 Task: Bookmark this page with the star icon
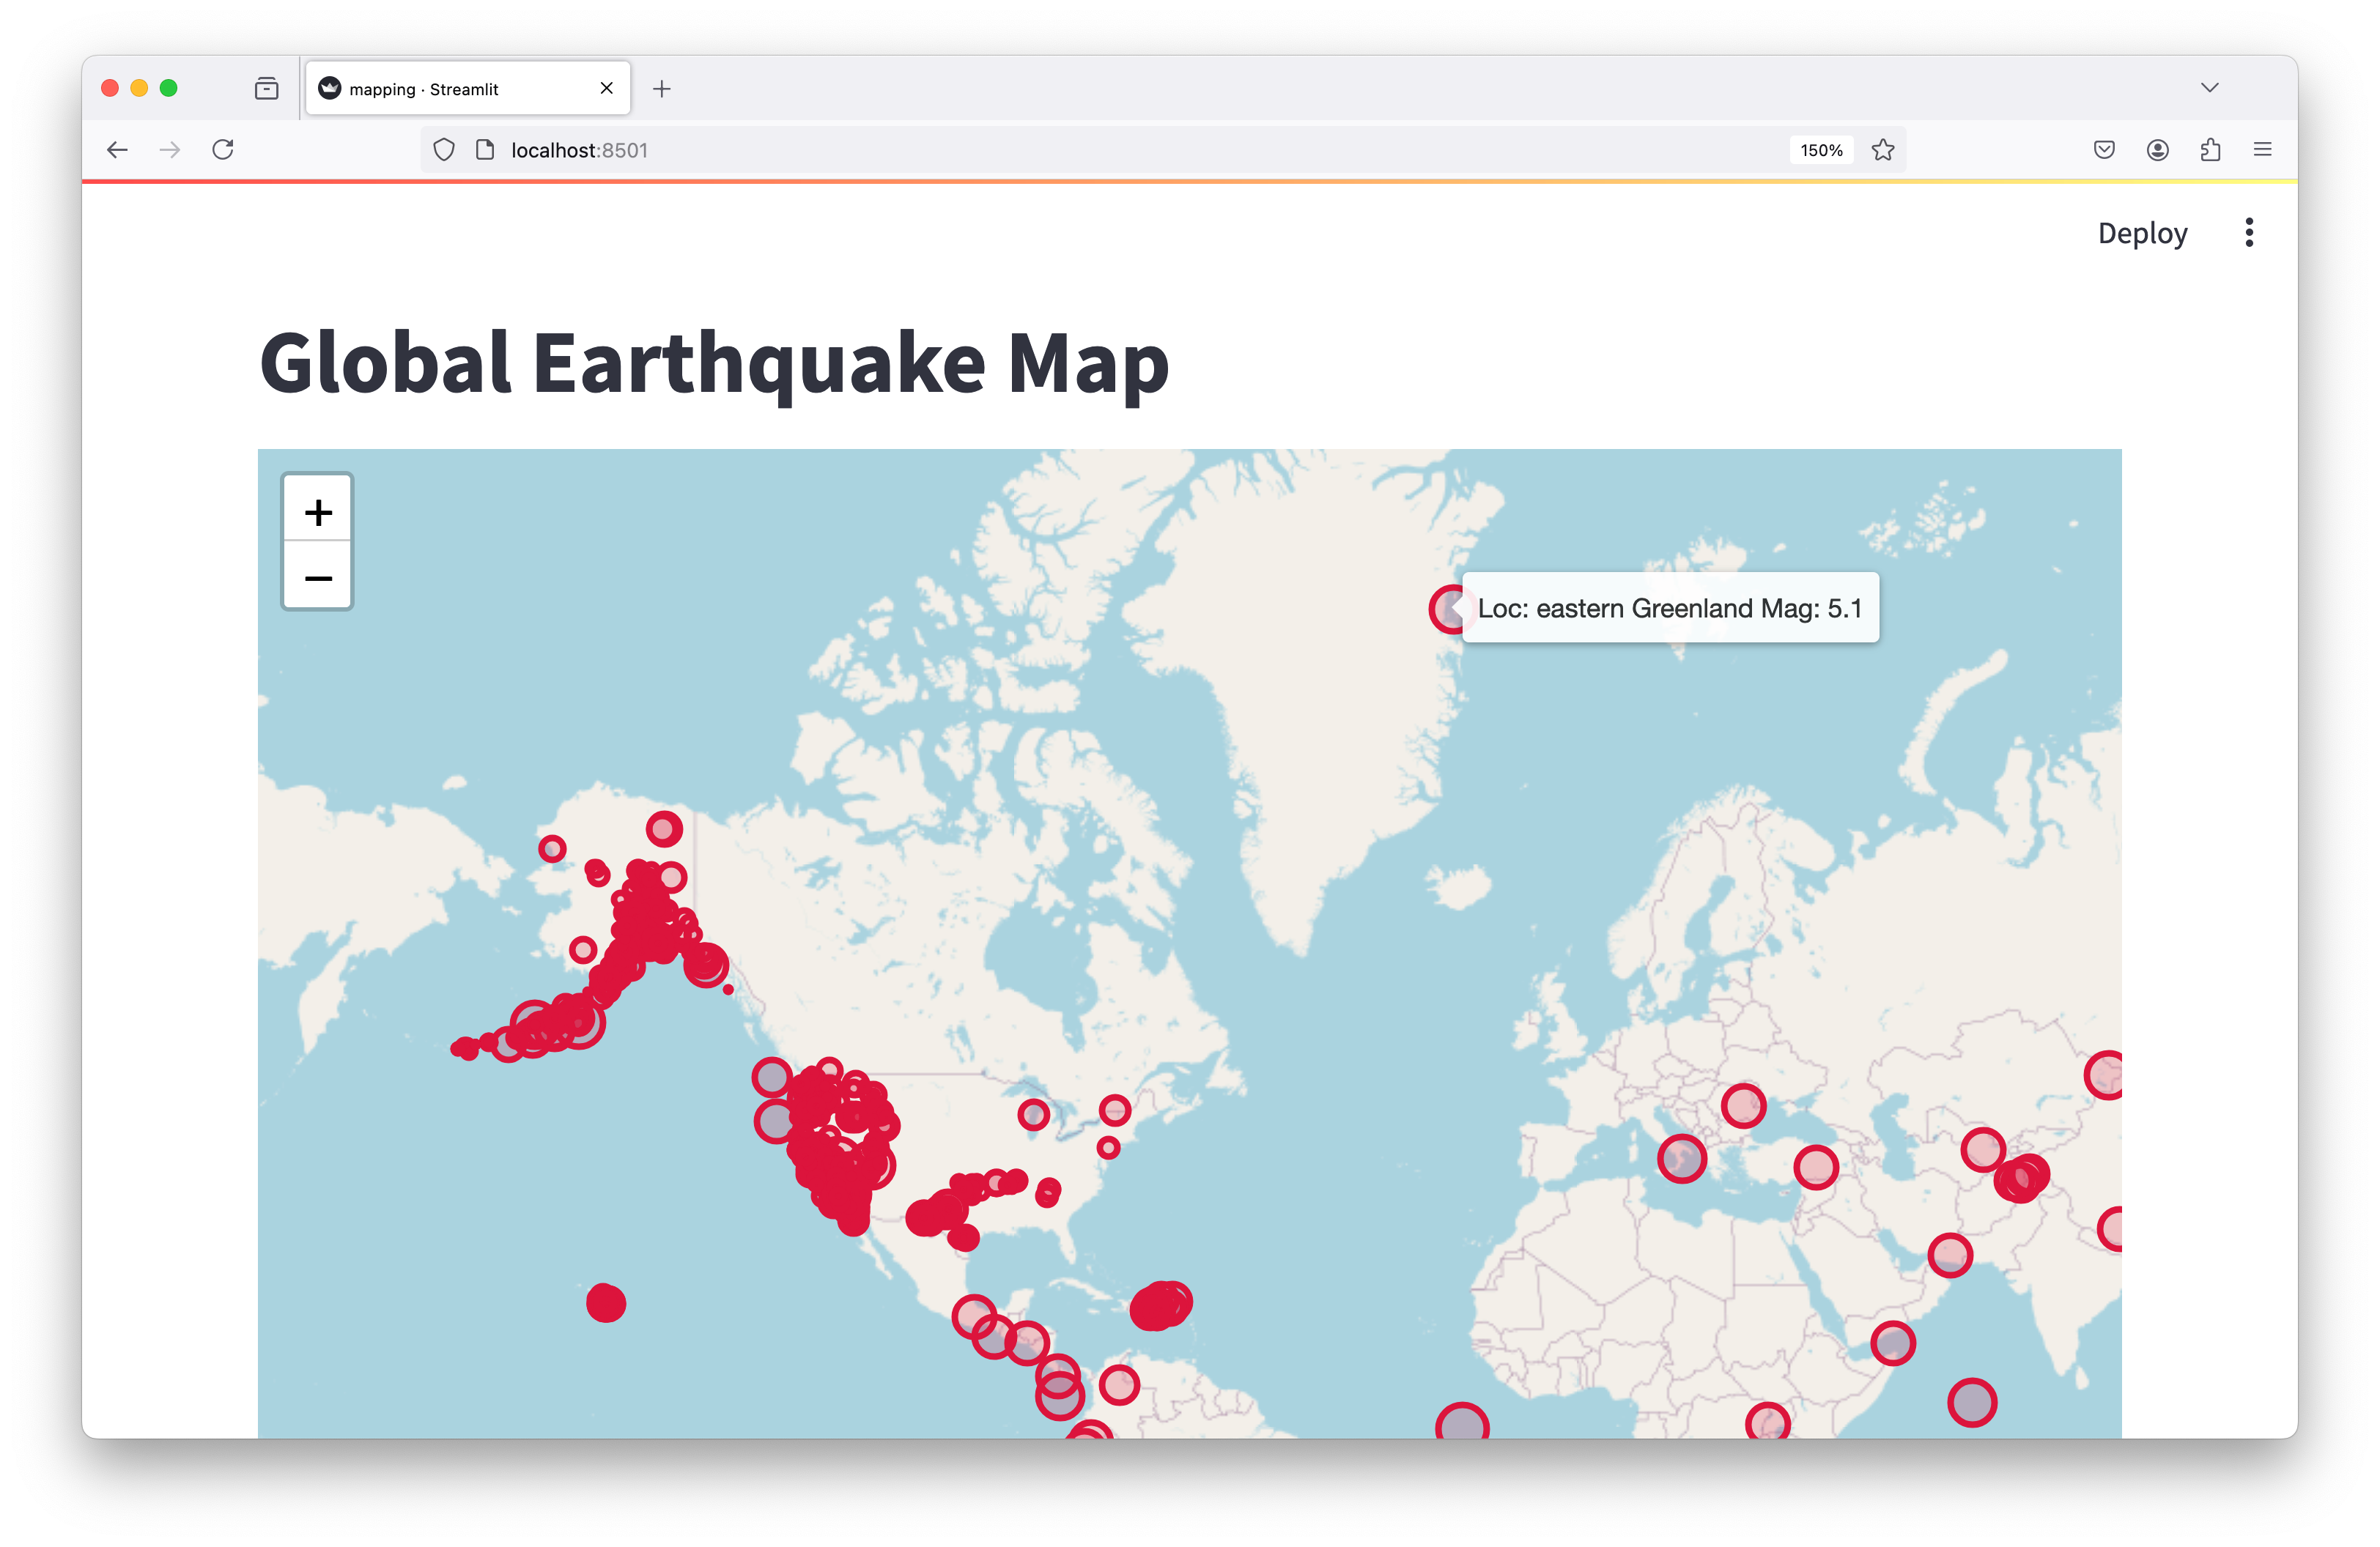pyautogui.click(x=1883, y=150)
